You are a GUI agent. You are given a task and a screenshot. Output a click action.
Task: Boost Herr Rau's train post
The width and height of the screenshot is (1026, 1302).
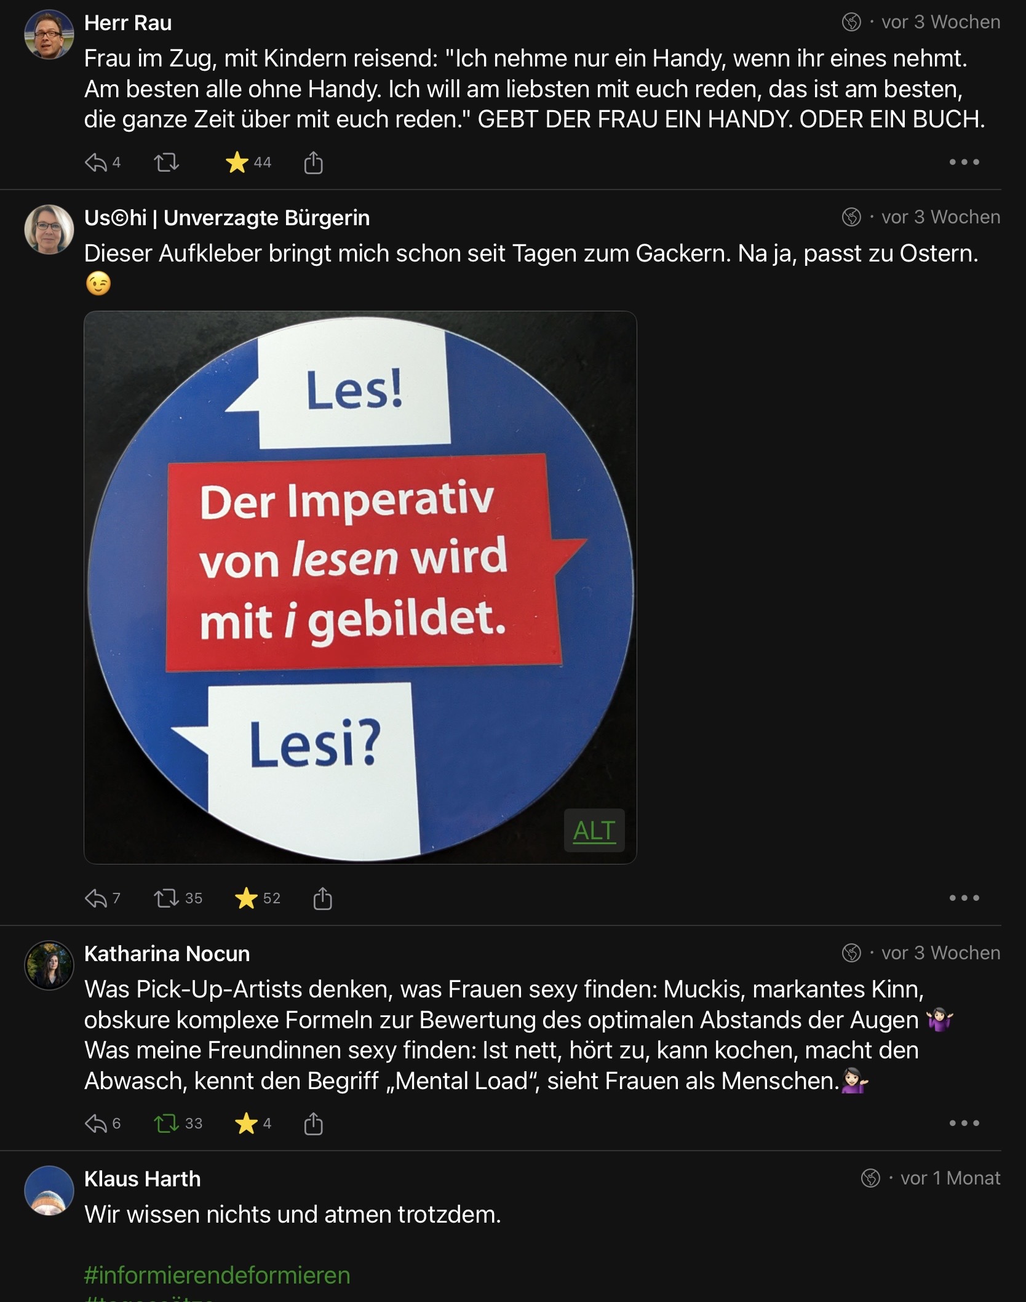(x=166, y=163)
